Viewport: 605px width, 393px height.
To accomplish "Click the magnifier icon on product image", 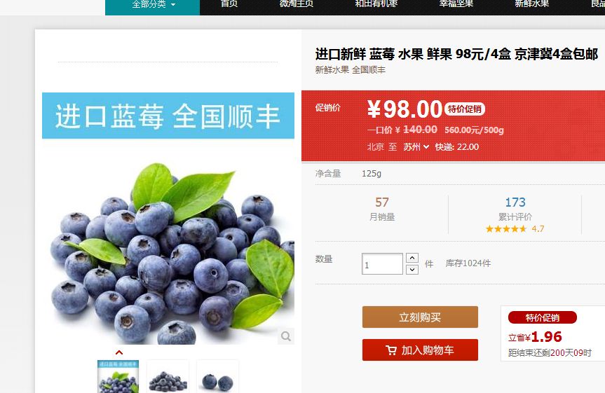I will point(286,336).
